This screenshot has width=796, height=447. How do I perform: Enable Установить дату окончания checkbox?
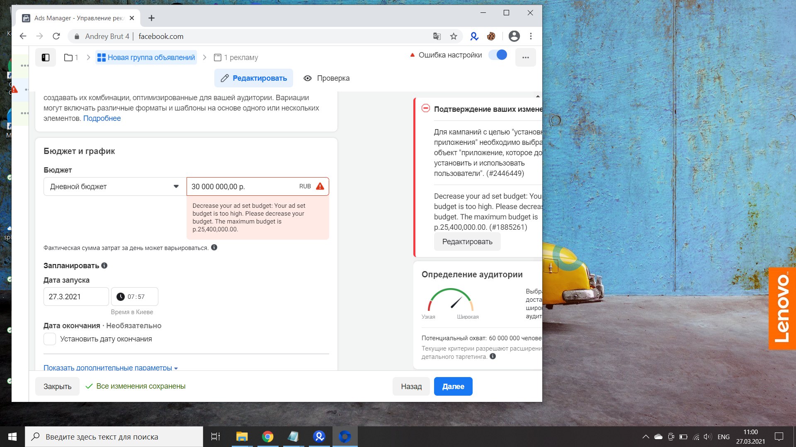pyautogui.click(x=50, y=339)
